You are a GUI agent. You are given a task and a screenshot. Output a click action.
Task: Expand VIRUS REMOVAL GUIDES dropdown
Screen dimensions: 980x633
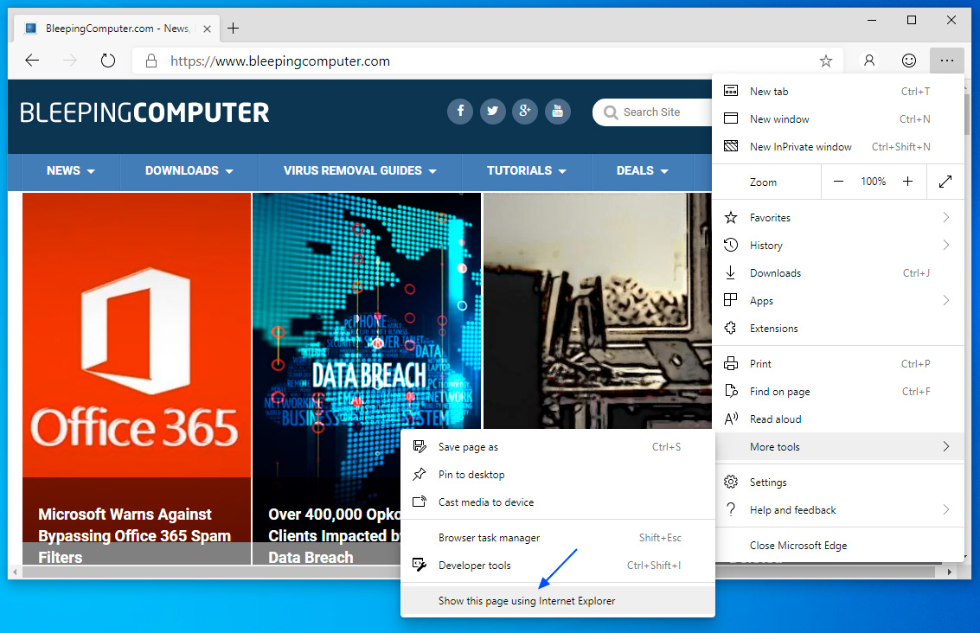coord(360,170)
